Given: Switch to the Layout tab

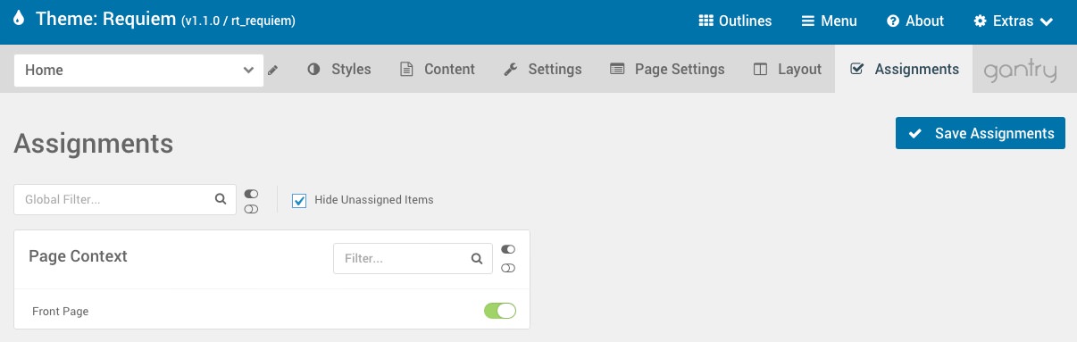Looking at the screenshot, I should coord(788,69).
